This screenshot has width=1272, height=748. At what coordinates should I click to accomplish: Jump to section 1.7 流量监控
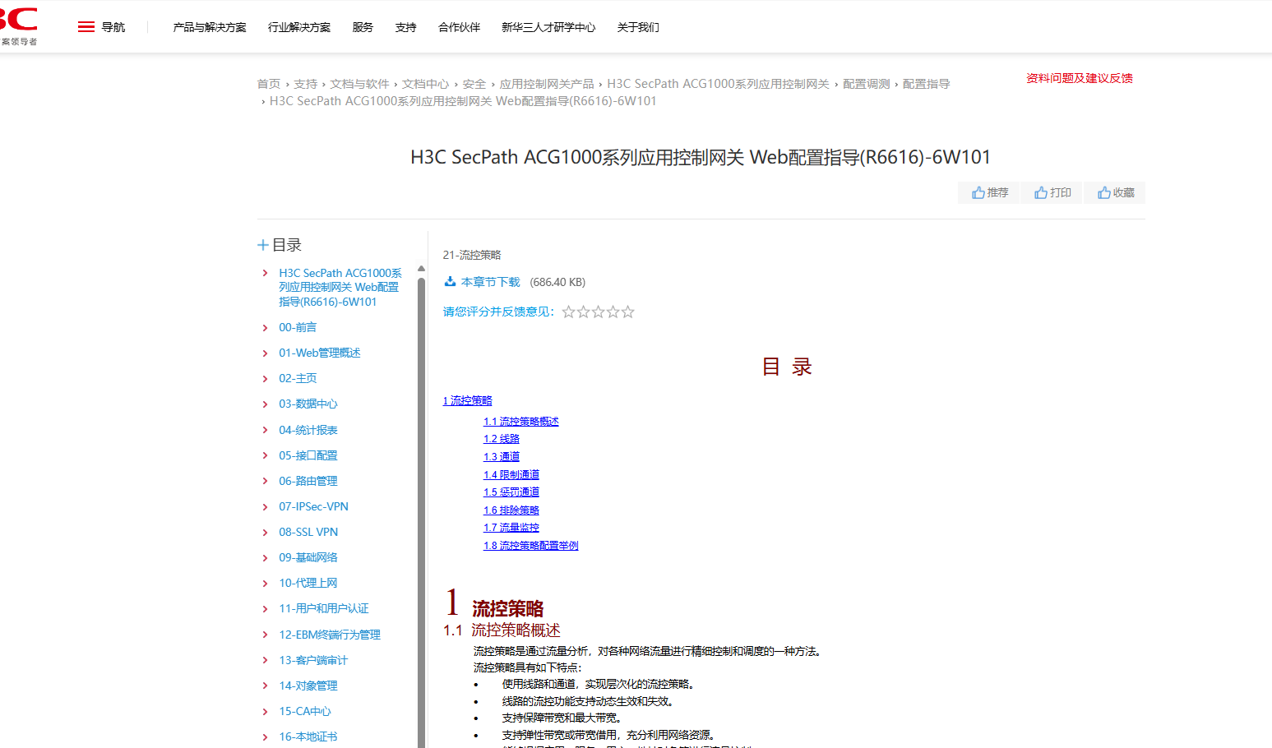[x=511, y=528]
